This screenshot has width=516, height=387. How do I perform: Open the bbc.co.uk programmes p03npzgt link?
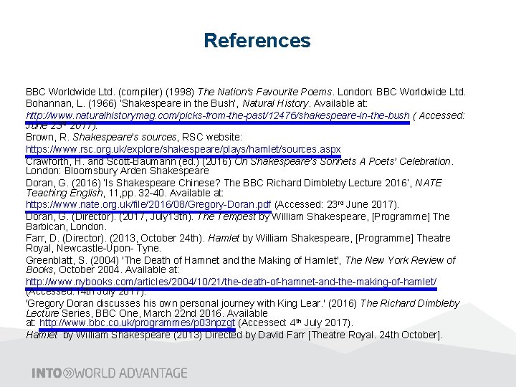[137, 322]
